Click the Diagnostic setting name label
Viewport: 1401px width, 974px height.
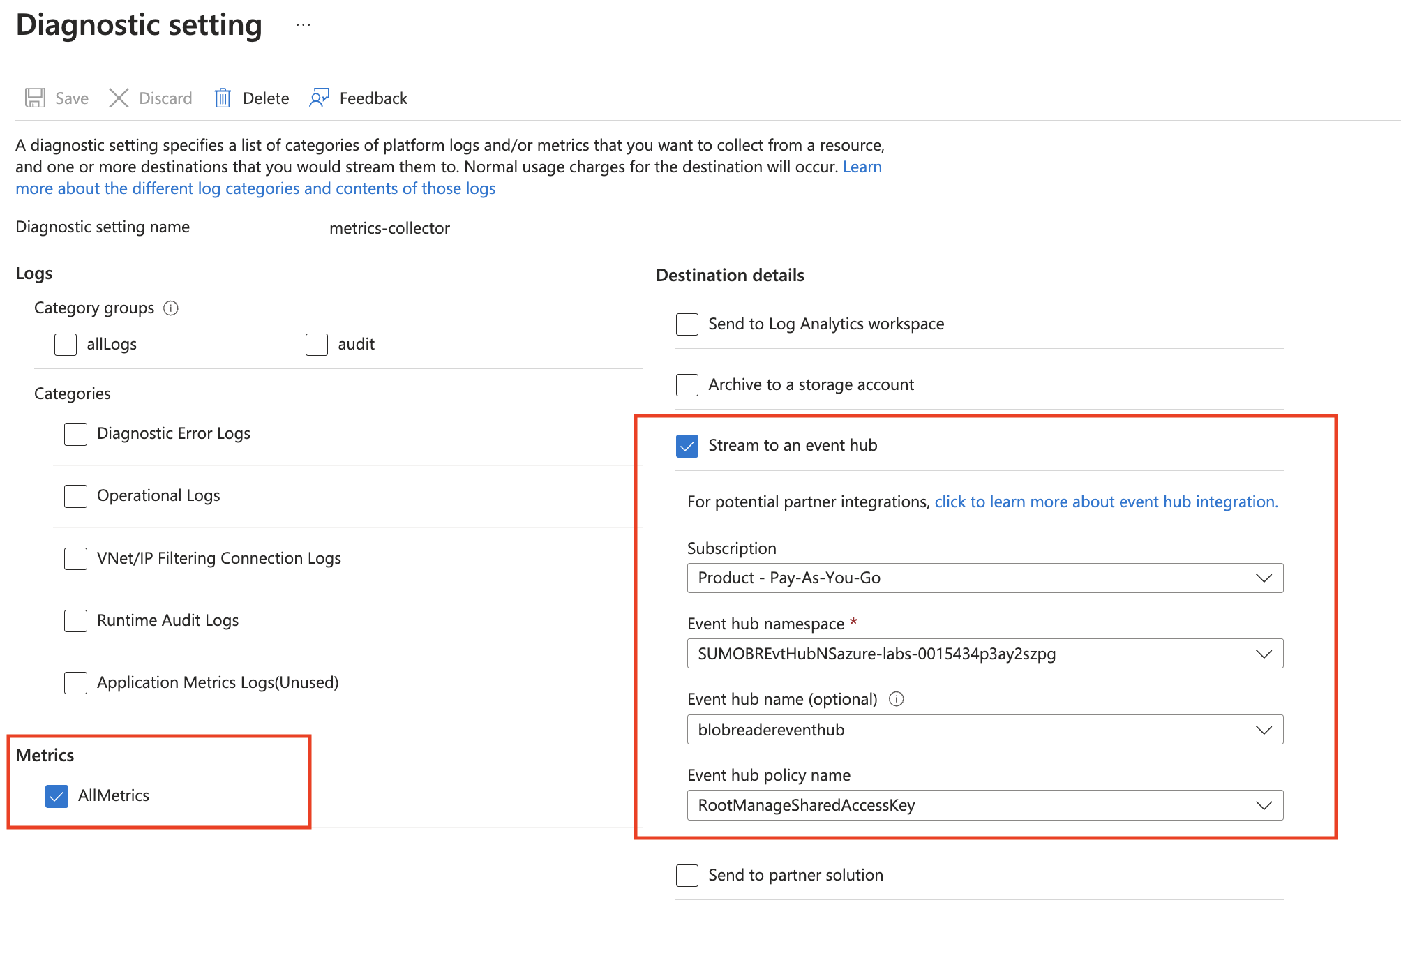pyautogui.click(x=103, y=227)
